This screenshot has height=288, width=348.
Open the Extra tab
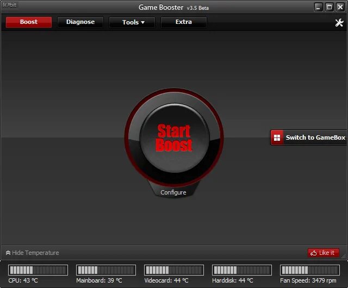pos(184,22)
